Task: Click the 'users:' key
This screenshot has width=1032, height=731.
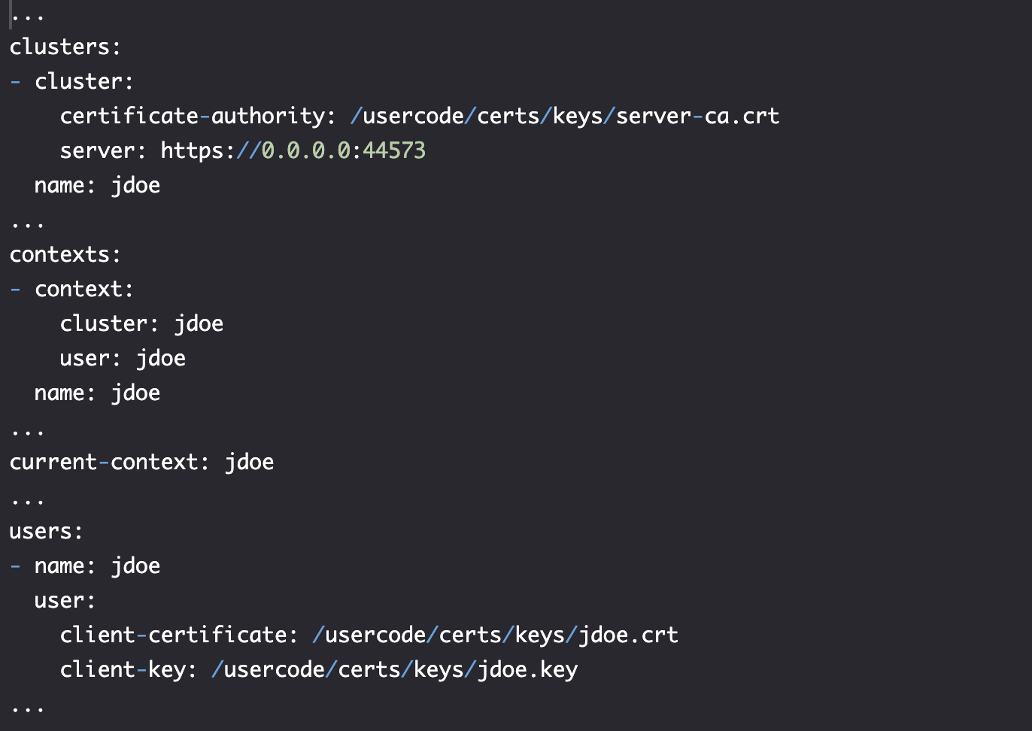Action: [46, 531]
